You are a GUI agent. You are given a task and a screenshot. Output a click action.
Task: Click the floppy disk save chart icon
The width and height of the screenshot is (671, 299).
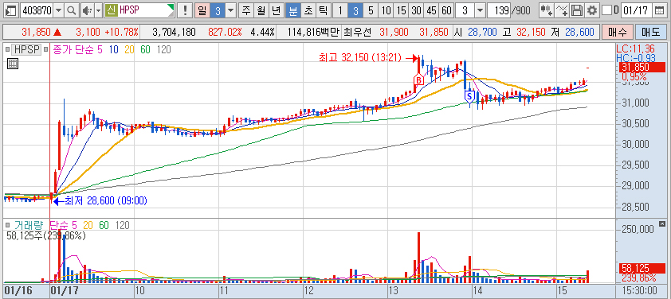pyautogui.click(x=577, y=10)
